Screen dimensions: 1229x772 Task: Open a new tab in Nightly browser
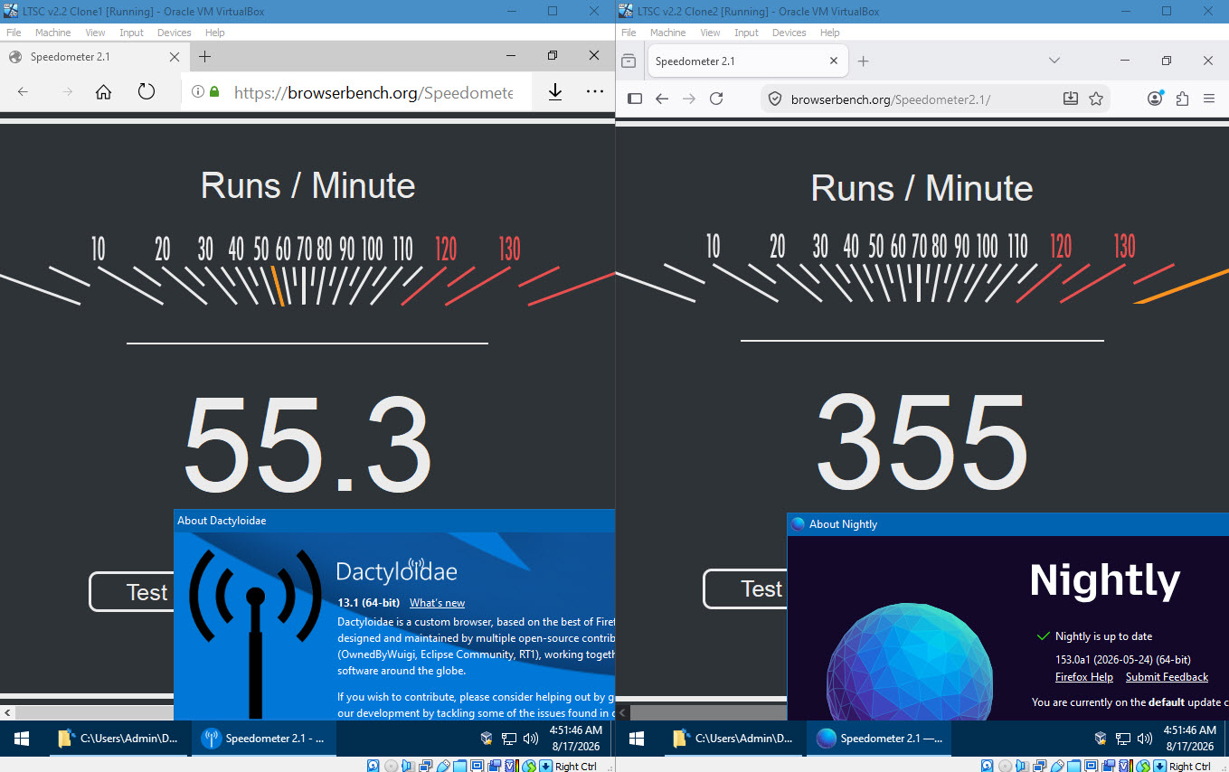[x=864, y=61]
